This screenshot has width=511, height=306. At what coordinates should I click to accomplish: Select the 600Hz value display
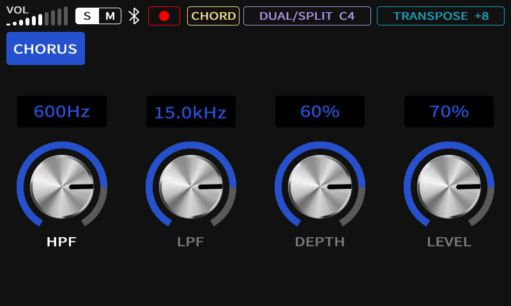[62, 112]
